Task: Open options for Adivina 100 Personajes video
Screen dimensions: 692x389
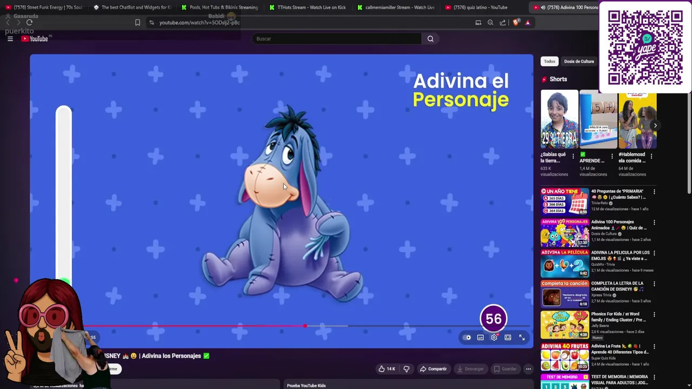Action: tap(654, 223)
